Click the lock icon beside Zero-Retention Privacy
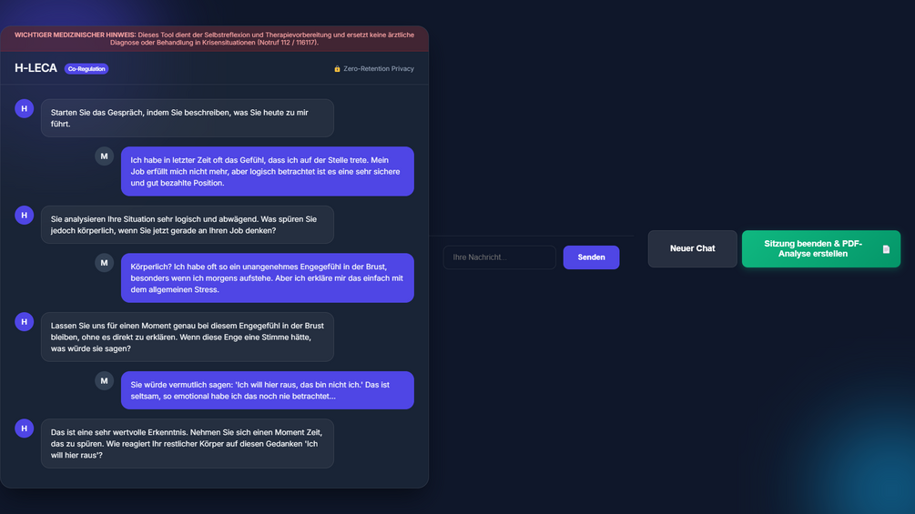The width and height of the screenshot is (915, 514). tap(337, 69)
